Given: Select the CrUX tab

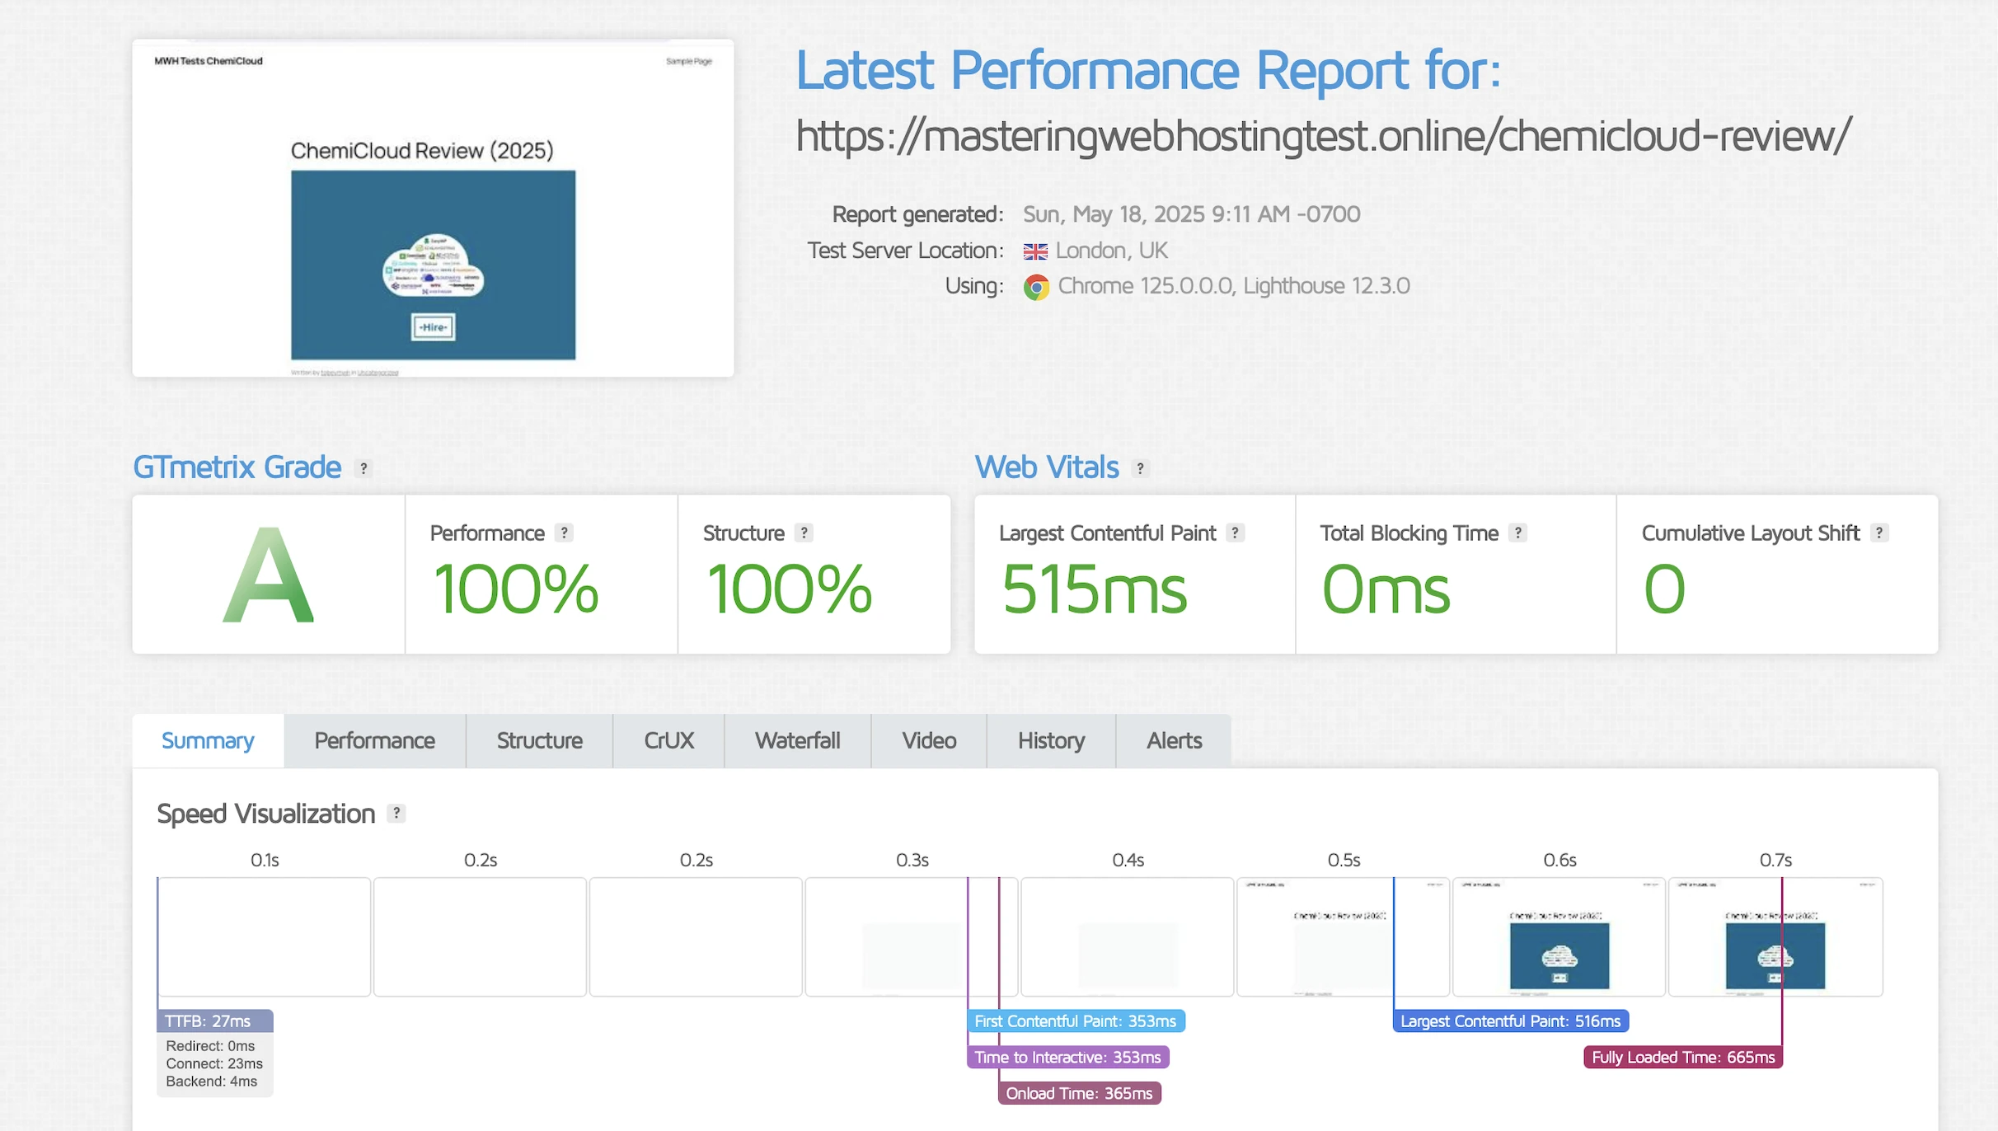Looking at the screenshot, I should (x=668, y=741).
